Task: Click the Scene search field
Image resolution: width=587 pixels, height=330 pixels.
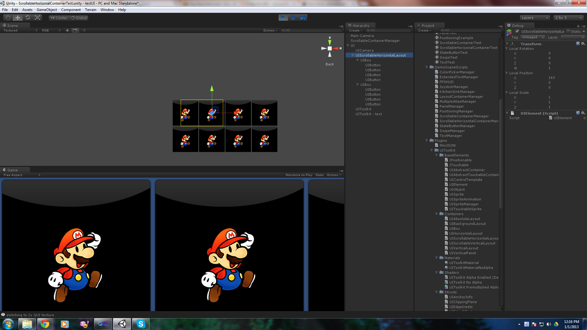Action: click(311, 30)
